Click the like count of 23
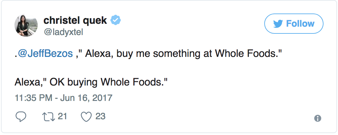This screenshot has height=135, width=338. [100, 116]
